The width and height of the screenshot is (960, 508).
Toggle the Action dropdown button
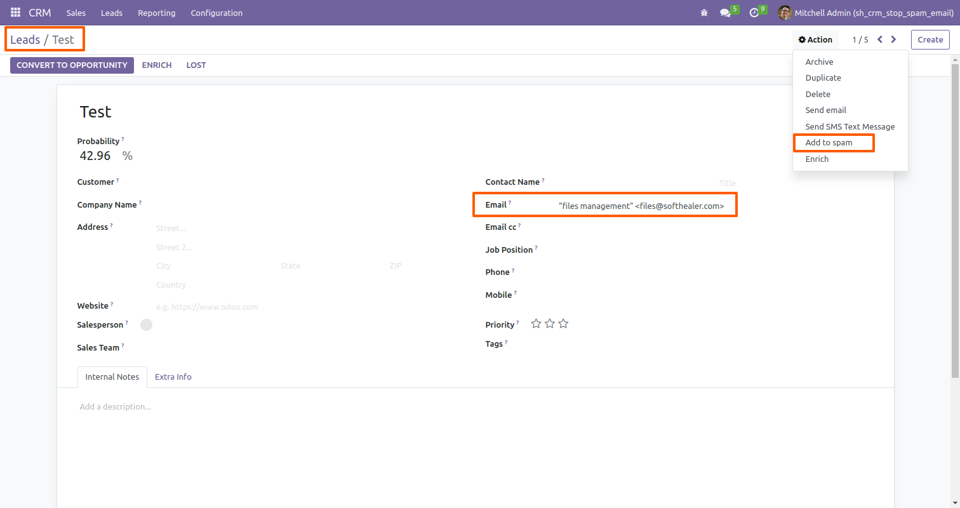click(815, 39)
